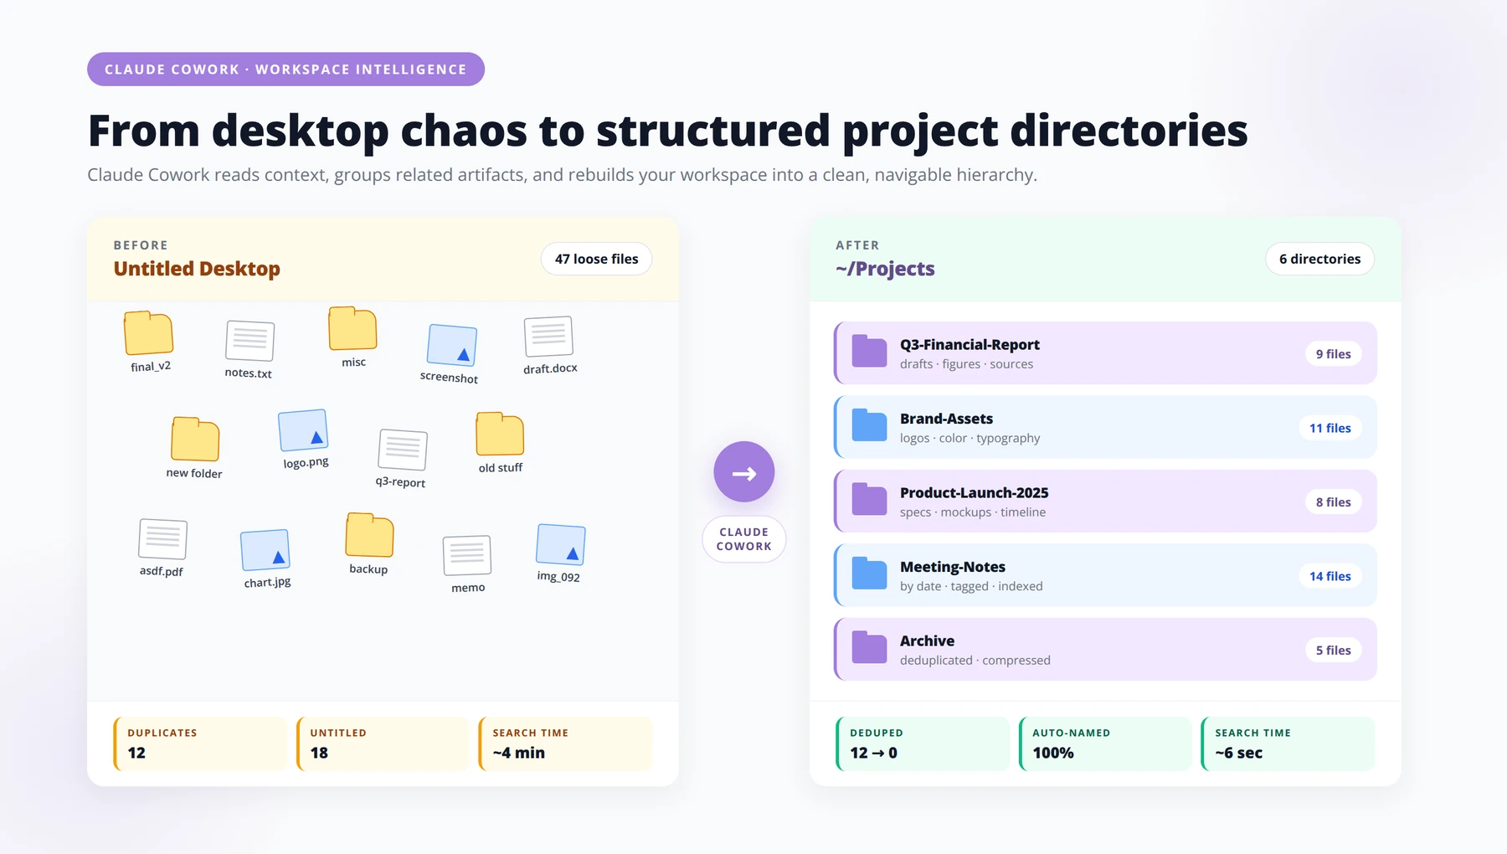Click the 47 loose files pill
The height and width of the screenshot is (854, 1507).
point(596,259)
